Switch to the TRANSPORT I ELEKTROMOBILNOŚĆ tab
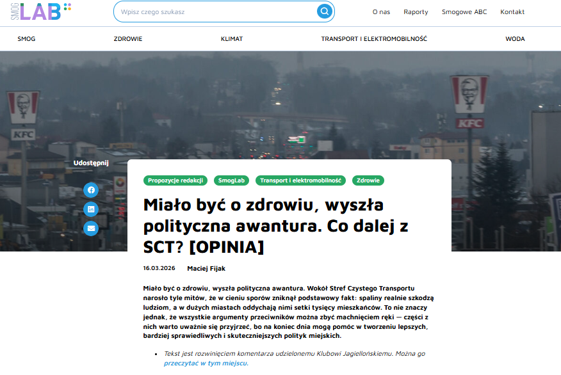Screen dimensions: 561x375 click(x=375, y=39)
